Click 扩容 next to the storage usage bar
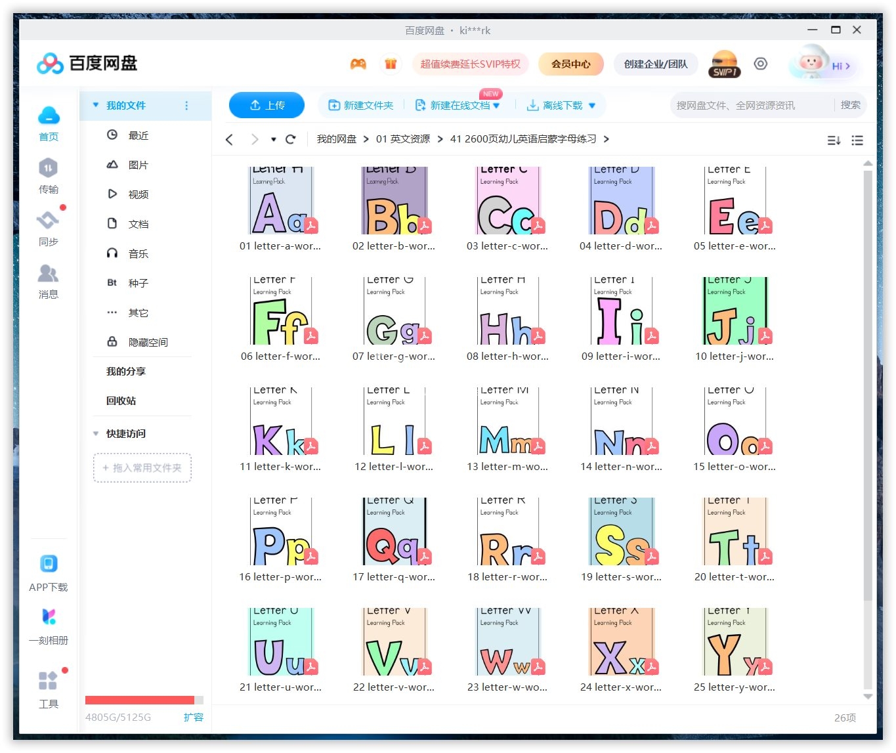Image resolution: width=896 pixels, height=753 pixels. click(x=194, y=718)
